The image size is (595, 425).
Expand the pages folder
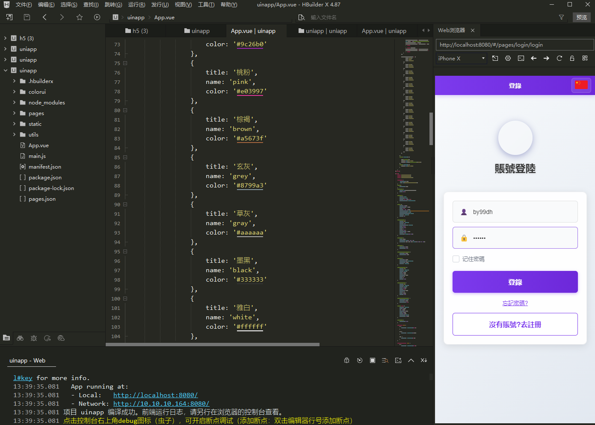14,113
